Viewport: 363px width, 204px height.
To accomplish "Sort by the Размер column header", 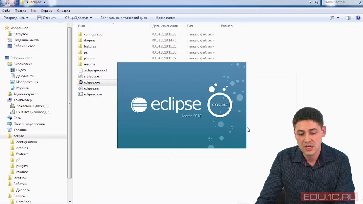I will pos(227,26).
